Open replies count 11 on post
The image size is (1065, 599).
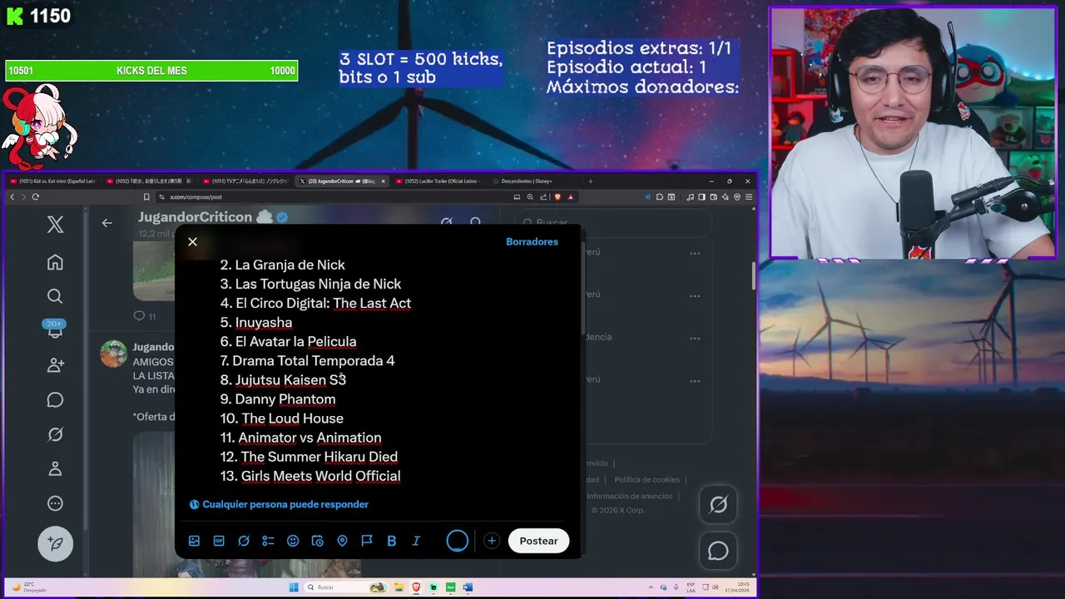click(x=145, y=316)
